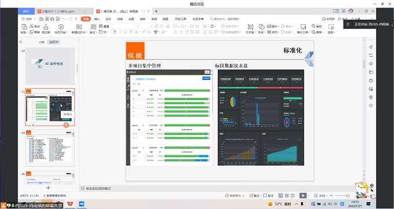Image resolution: width=394 pixels, height=209 pixels.
Task: Click the fit-to-window zoom icon
Action: click(x=316, y=196)
